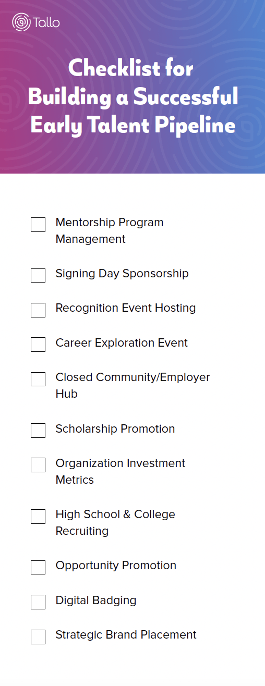Check the Mentorship Program Management box

pyautogui.click(x=38, y=225)
